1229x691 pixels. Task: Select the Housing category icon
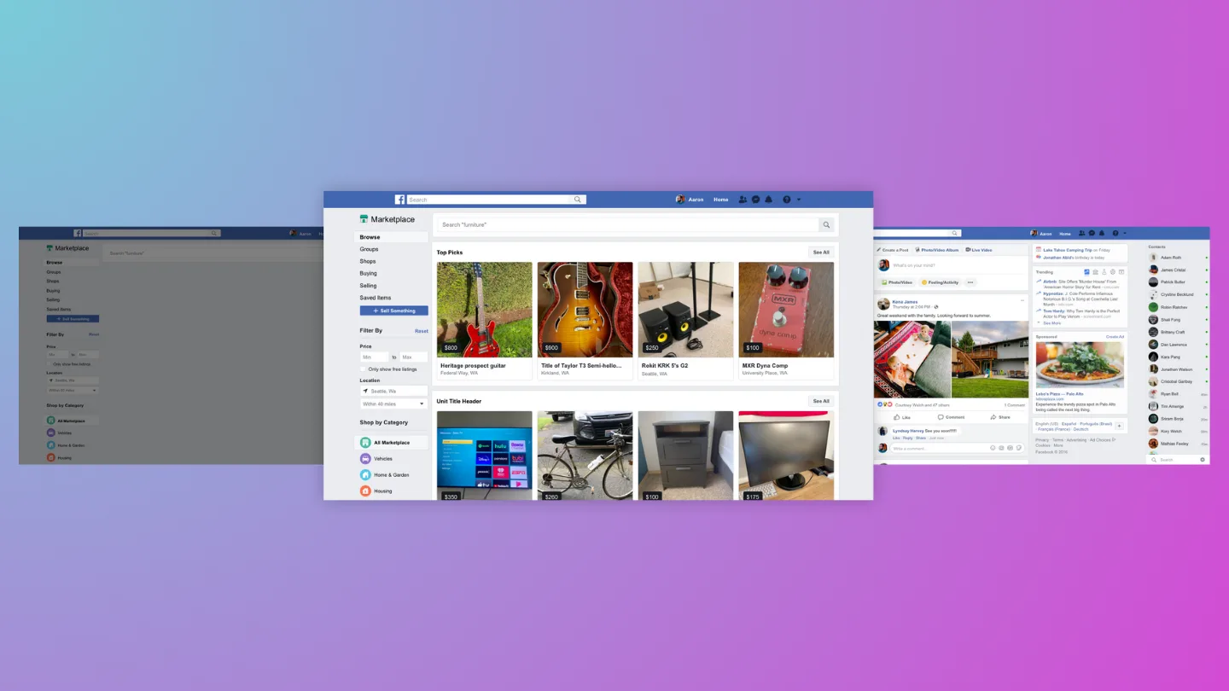(364, 491)
